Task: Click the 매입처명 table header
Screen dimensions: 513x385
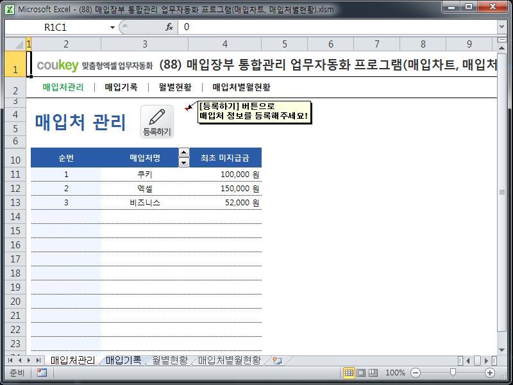Action: point(145,158)
